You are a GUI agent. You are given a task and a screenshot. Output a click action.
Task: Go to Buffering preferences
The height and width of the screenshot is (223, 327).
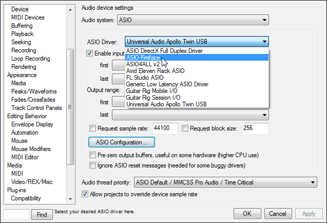(22, 26)
